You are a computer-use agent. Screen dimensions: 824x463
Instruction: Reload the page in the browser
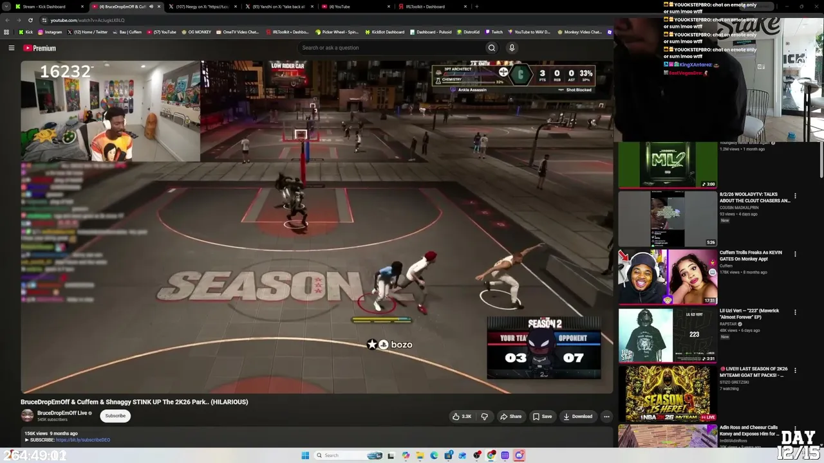coord(30,20)
